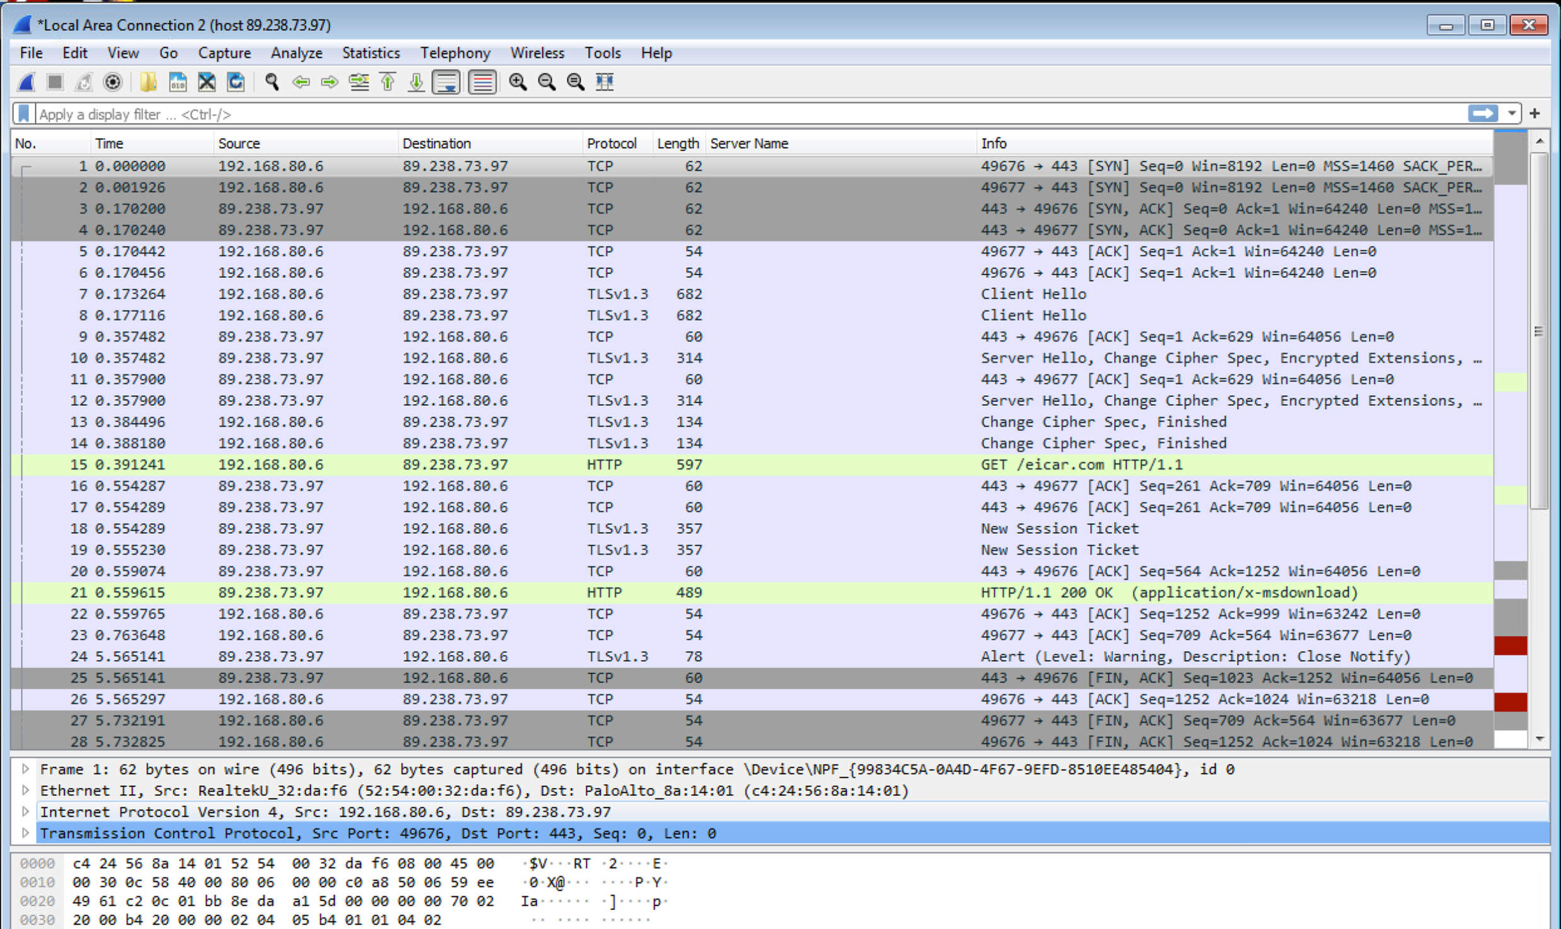Add a new filter button with the plus

click(x=1535, y=113)
